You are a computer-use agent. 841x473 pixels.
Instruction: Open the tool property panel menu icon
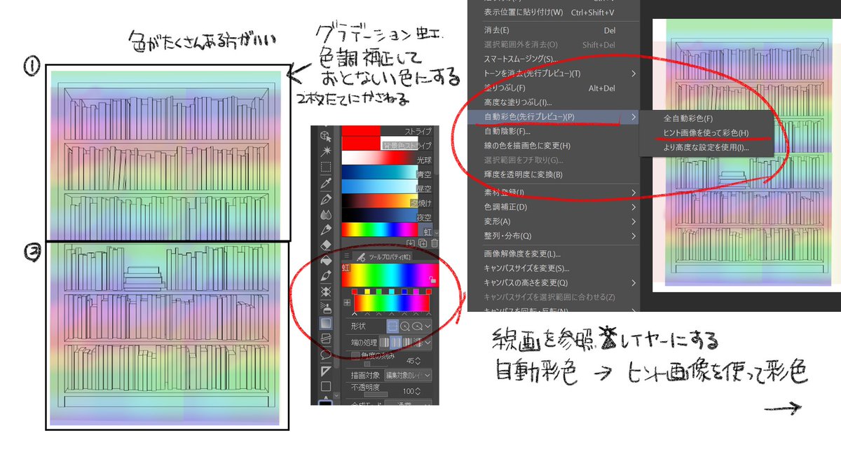pos(347,256)
